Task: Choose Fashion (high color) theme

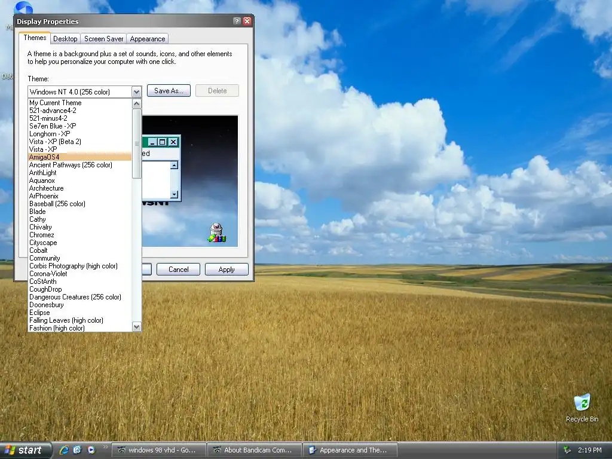Action: 79,328
